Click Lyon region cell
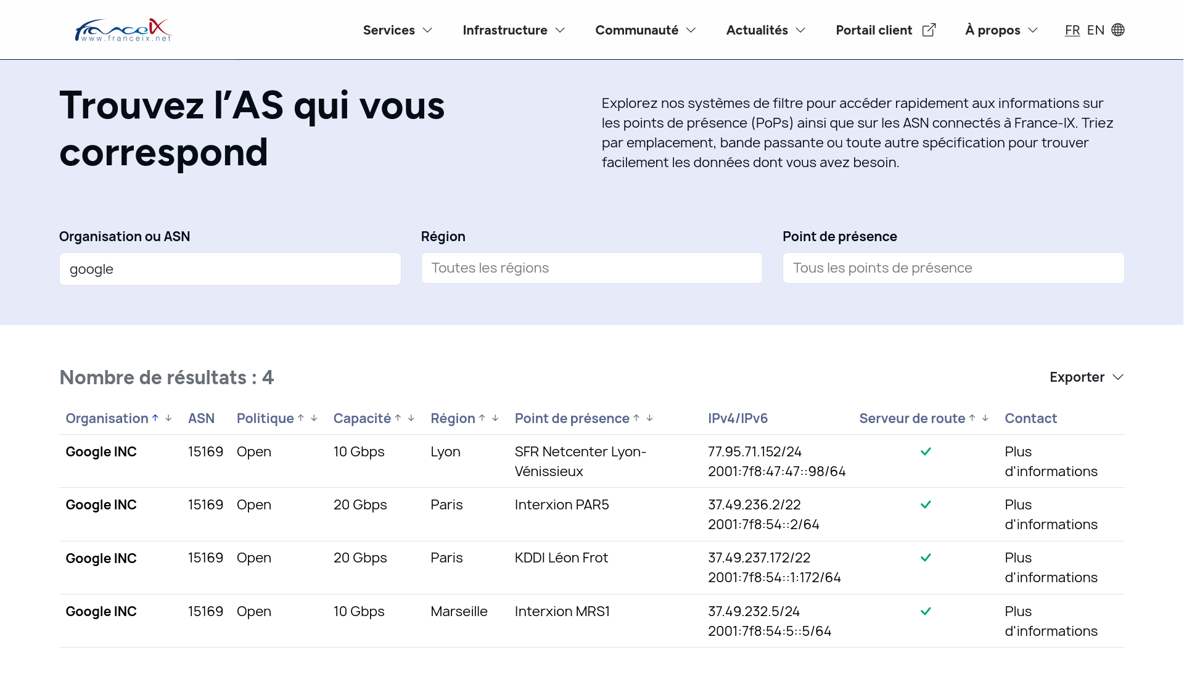1184x679 pixels. (445, 451)
